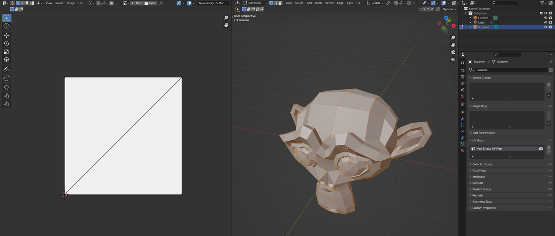555x236 pixels.
Task: Open the Material properties tab
Action: pyautogui.click(x=463, y=151)
